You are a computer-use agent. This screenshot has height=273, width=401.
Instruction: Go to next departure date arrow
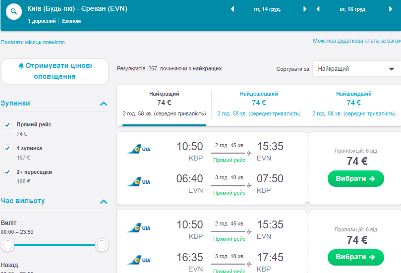coord(305,9)
